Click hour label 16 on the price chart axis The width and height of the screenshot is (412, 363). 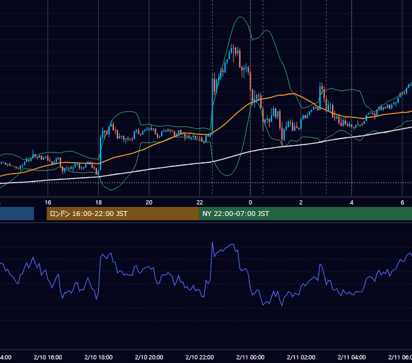(48, 203)
